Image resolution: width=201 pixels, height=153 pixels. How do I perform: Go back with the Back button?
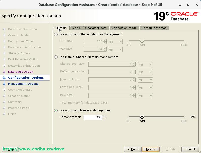133,149
